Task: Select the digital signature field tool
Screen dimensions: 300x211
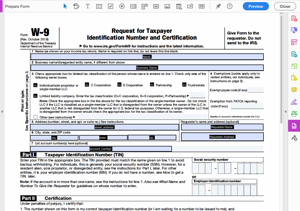Action: [190, 6]
